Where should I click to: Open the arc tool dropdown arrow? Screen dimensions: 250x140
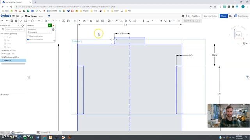click(42, 21)
